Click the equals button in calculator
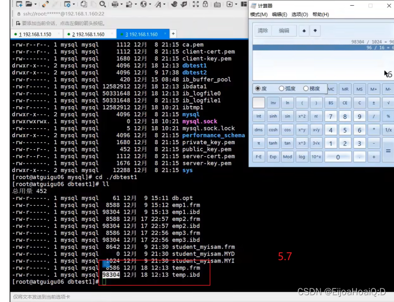Viewport: 394px width, 302px height. tap(388, 150)
